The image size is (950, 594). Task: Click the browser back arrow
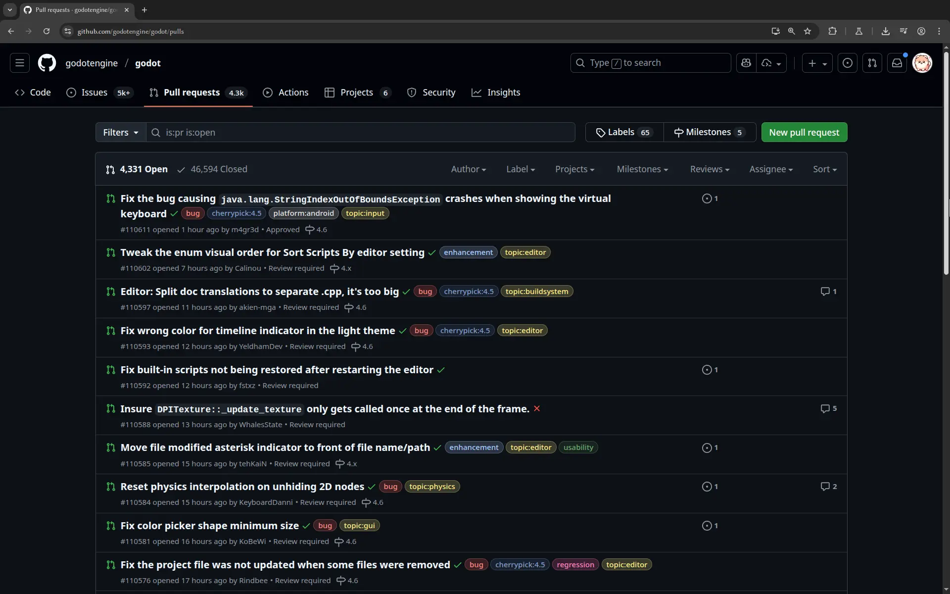tap(11, 31)
